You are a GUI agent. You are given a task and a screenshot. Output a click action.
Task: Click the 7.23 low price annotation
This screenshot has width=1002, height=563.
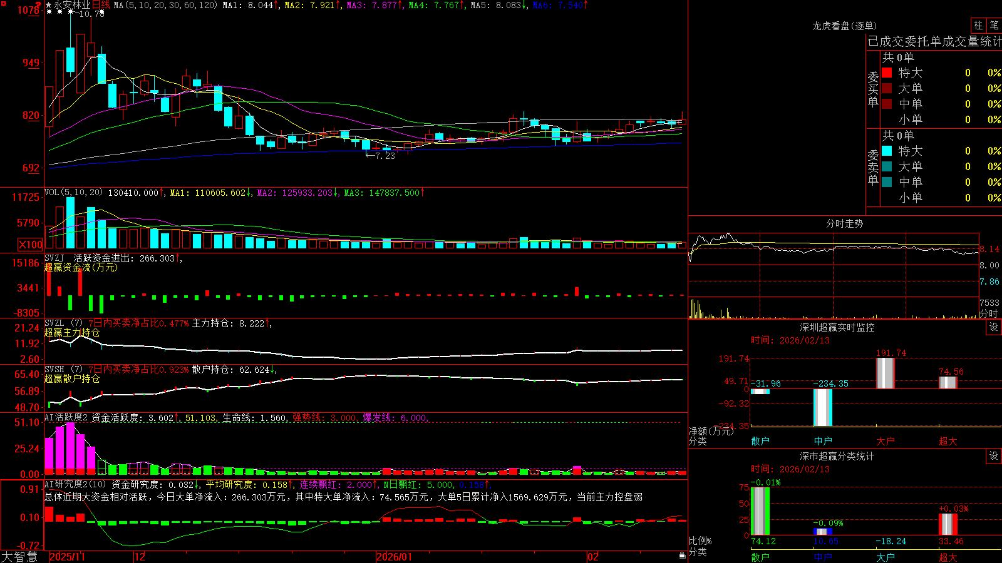pyautogui.click(x=385, y=156)
